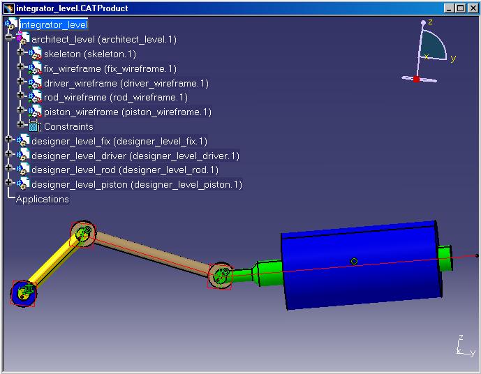Screen dimensions: 481x374
Task: Collapse the architect_level tree node
Action: pos(8,39)
